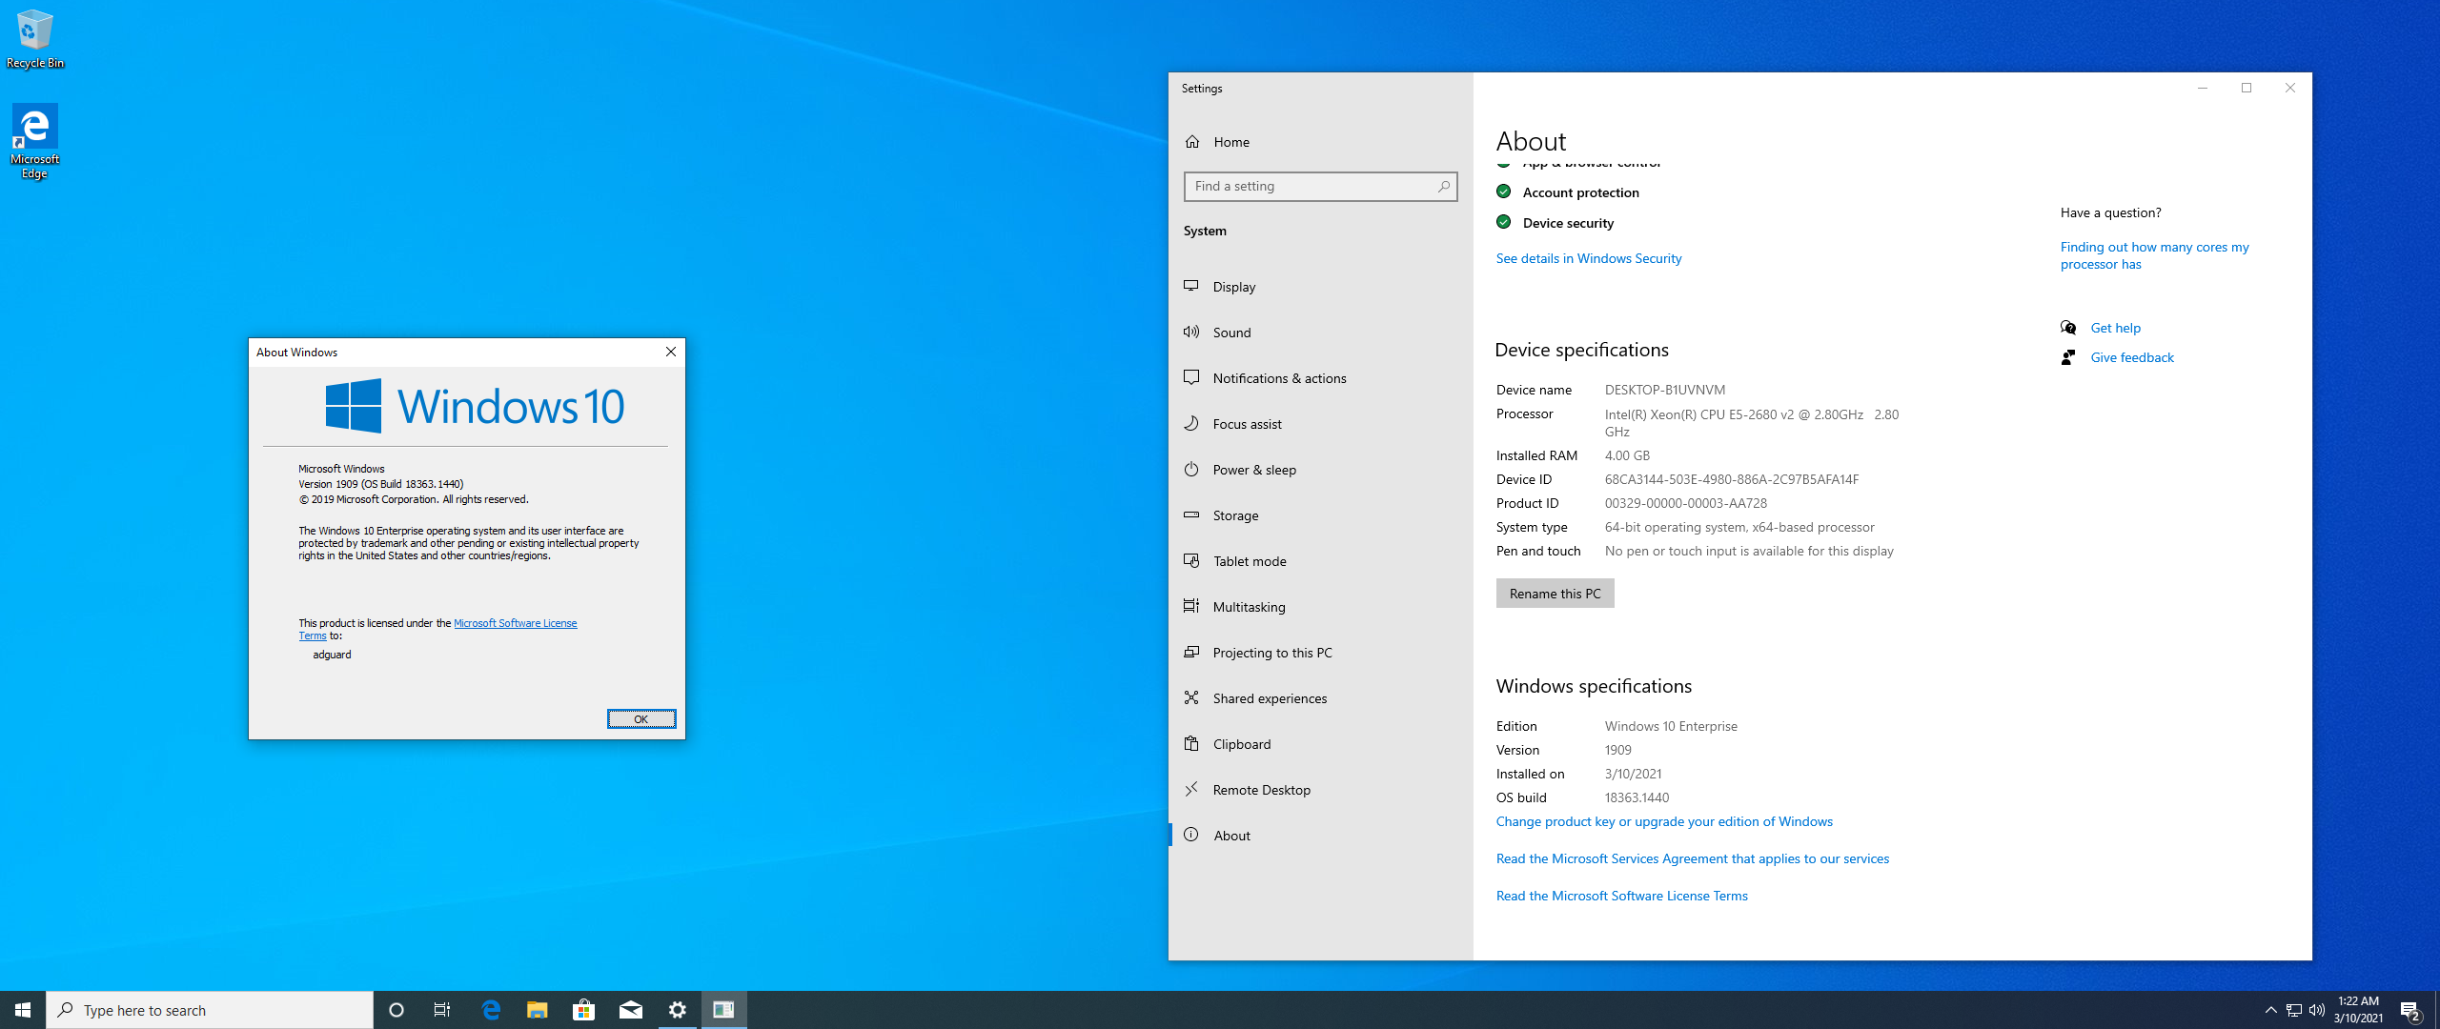This screenshot has height=1029, width=2440.
Task: Click the Give feedback person icon
Action: tap(2068, 357)
